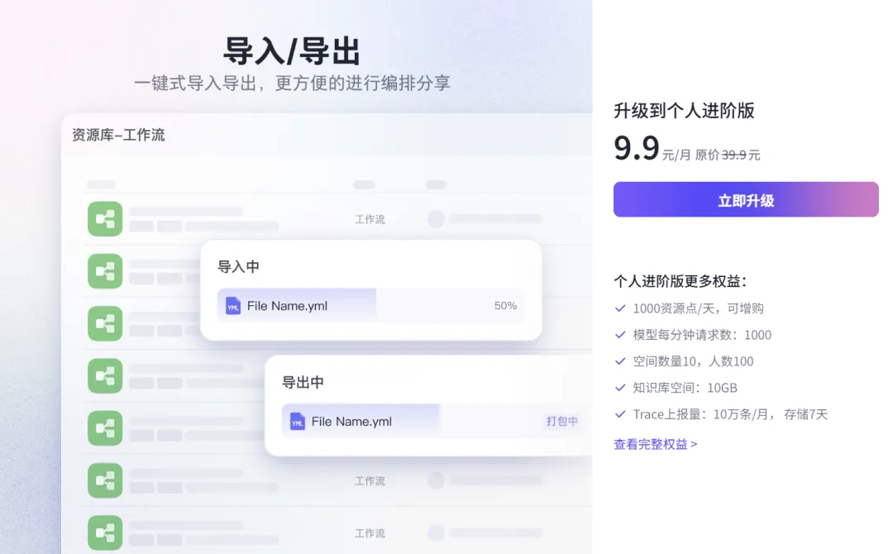Viewport: 893px width, 554px height.
Task: Click the second green workflow icon
Action: tap(105, 271)
